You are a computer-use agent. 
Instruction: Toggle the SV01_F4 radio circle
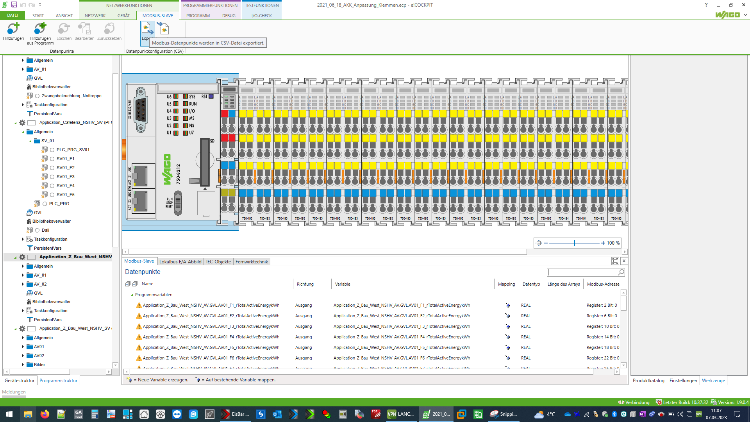[52, 186]
